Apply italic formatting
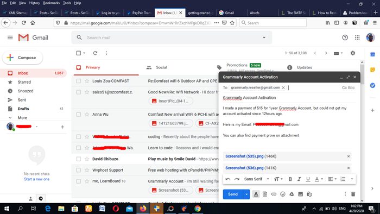 299,179
